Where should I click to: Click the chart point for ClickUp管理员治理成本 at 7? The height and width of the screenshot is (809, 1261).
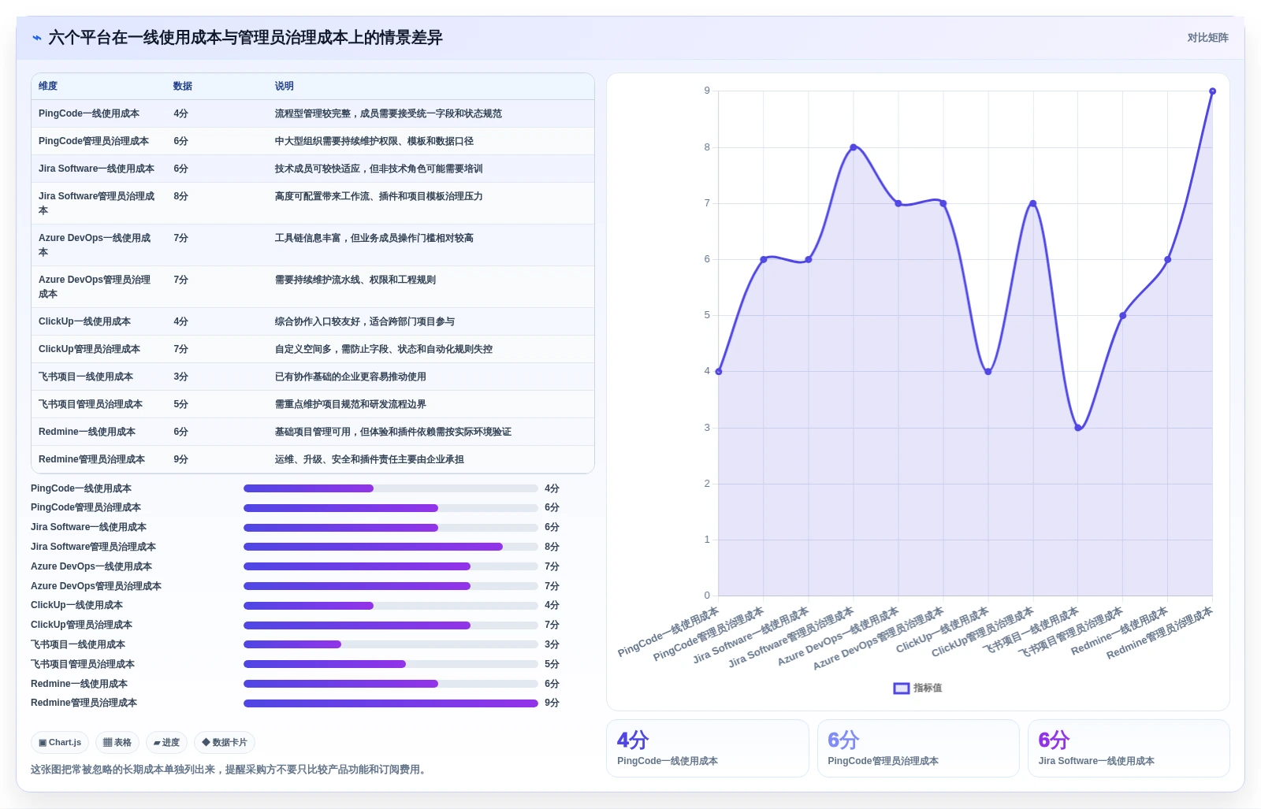coord(1033,203)
